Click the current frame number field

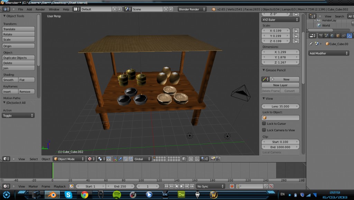point(148,186)
